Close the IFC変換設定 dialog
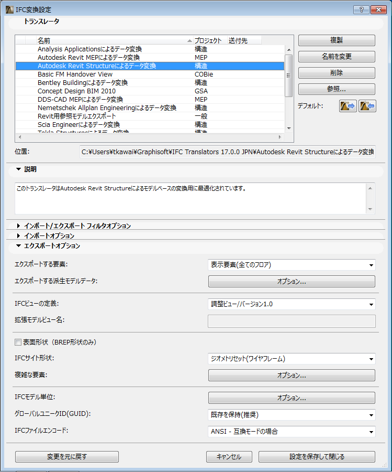Viewport: 392px width, 472px height. point(378,9)
